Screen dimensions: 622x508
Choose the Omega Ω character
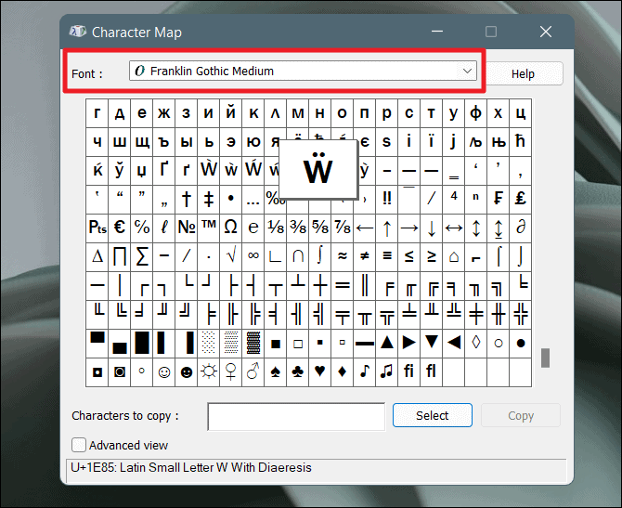[x=231, y=228]
